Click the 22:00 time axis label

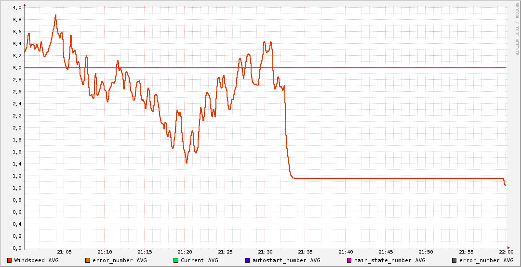pos(506,252)
